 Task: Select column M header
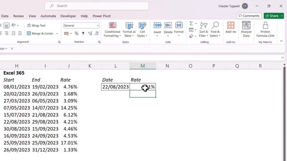pos(143,66)
